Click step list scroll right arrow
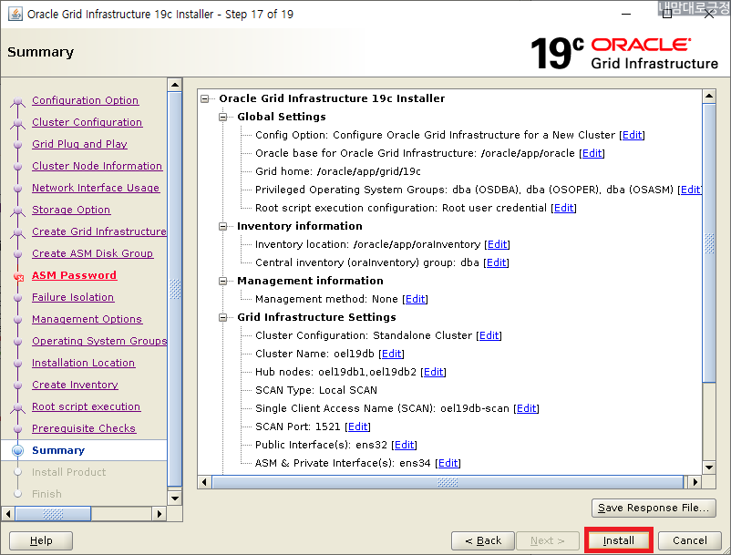Image resolution: width=731 pixels, height=555 pixels. tap(159, 514)
